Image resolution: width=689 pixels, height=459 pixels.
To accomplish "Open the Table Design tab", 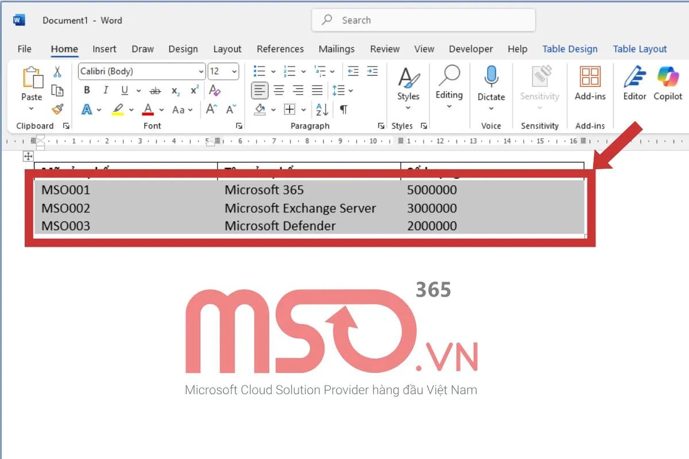I will (570, 49).
